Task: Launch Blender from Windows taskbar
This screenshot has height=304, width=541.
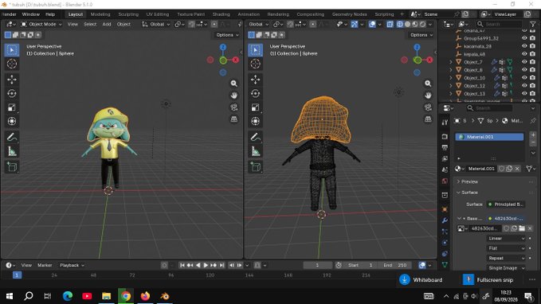Action: 165,296
